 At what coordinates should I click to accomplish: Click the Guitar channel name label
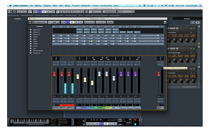[94, 108]
